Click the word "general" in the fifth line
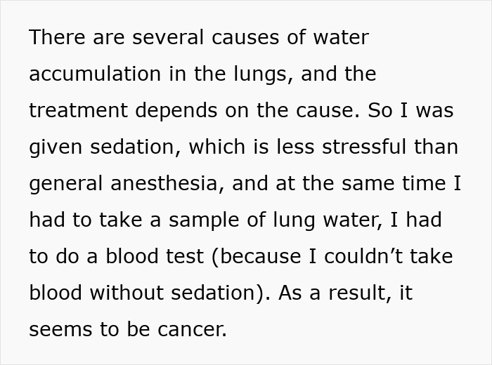492x365 pixels. point(66,184)
